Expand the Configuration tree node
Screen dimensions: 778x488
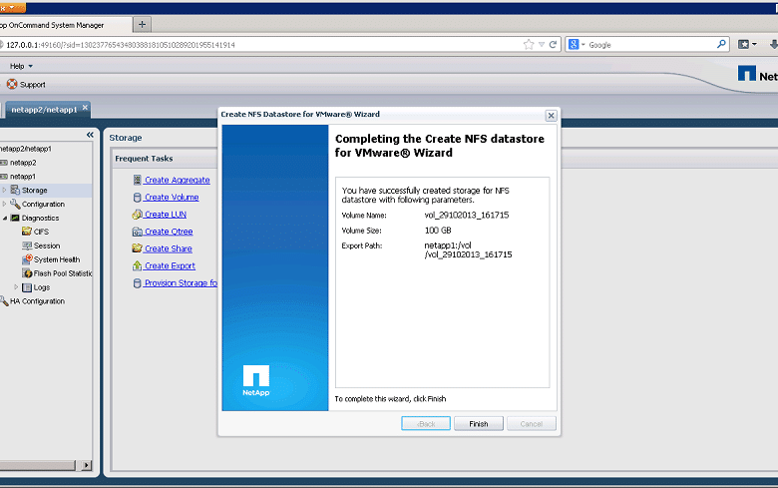4,204
